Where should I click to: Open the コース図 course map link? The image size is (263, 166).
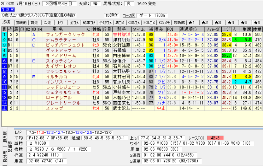coord(129,15)
